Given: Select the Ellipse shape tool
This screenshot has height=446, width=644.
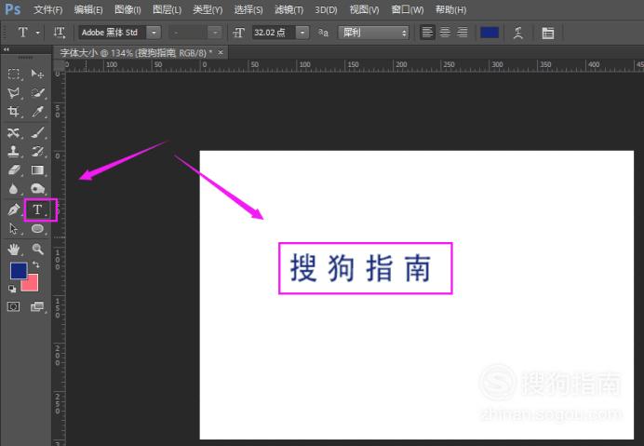Looking at the screenshot, I should tap(37, 228).
